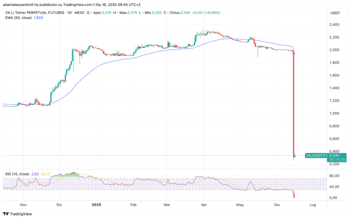Click the purple RSI value 2,62
Image resolution: width=351 pixels, height=219 pixels.
pos(35,174)
